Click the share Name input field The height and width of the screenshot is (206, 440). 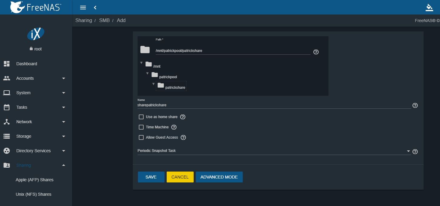273,105
